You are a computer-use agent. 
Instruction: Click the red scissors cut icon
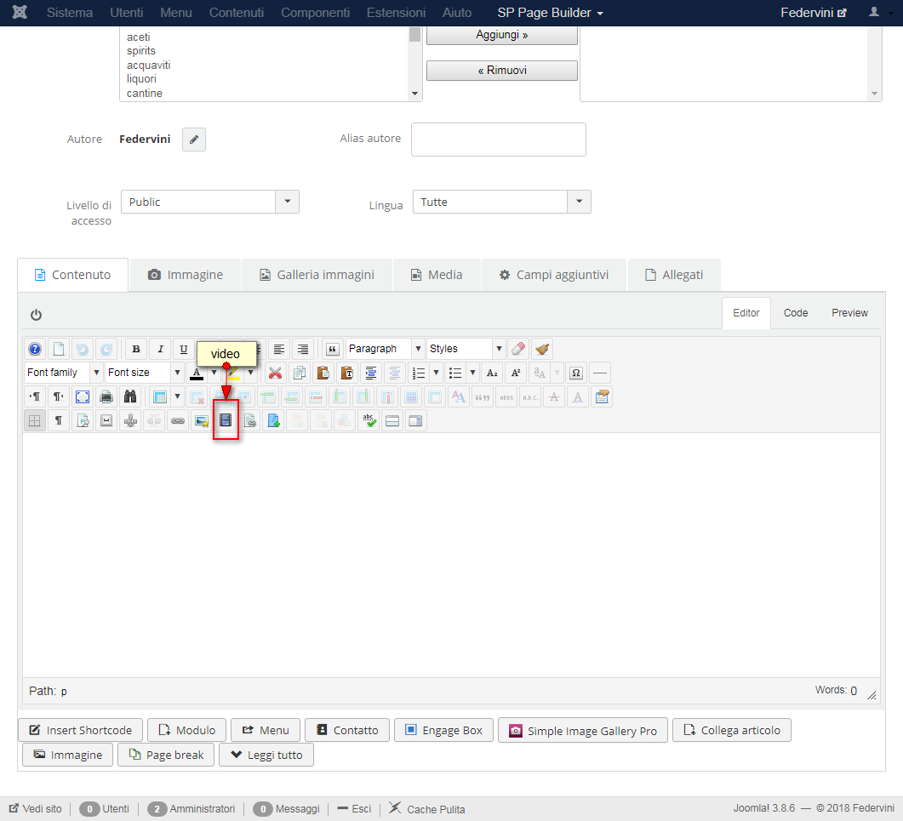[275, 373]
